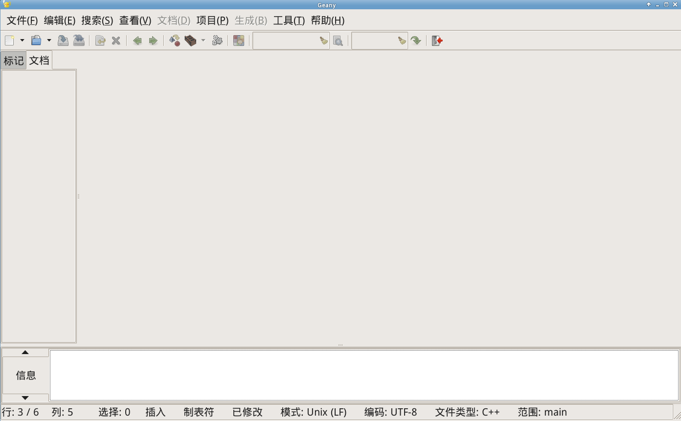The image size is (681, 421).
Task: Click the Close file X icon
Action: 116,41
